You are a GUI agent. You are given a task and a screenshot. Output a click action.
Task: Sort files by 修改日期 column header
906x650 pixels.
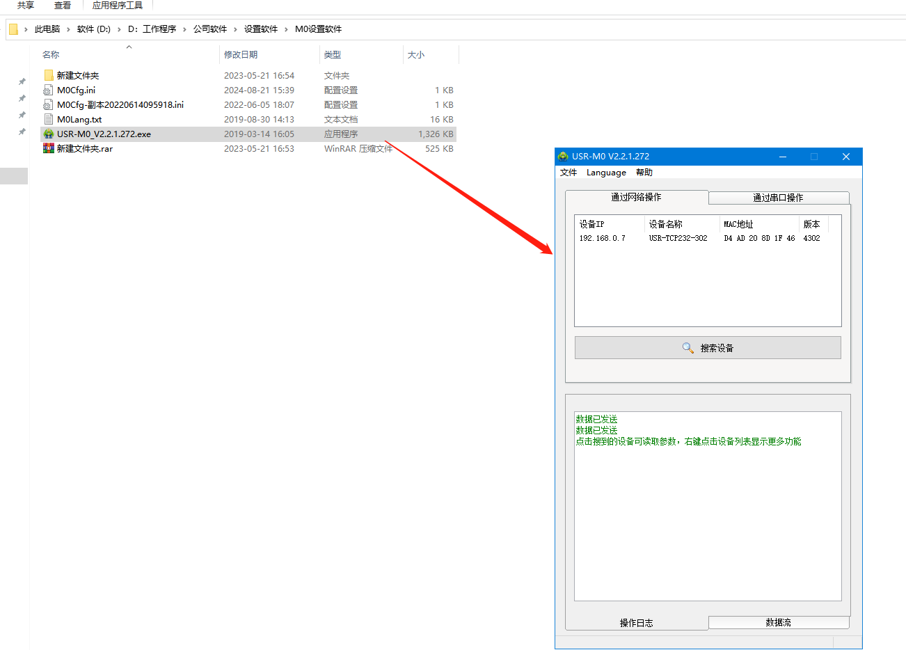click(241, 55)
